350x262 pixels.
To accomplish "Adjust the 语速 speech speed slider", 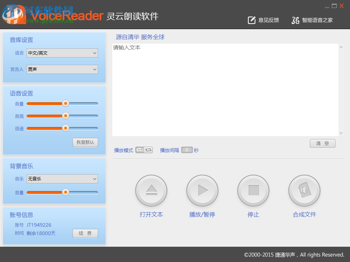I will (x=66, y=128).
